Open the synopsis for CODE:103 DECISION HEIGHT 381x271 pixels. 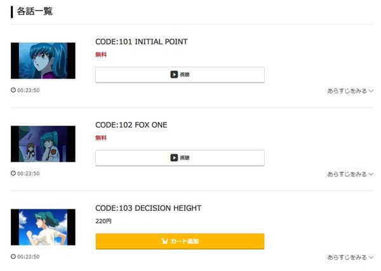coord(350,257)
